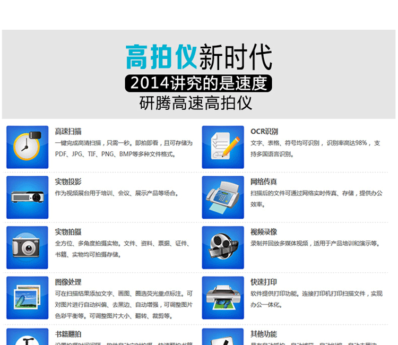Select the 实物投影 heading
398x345 pixels.
(68, 182)
